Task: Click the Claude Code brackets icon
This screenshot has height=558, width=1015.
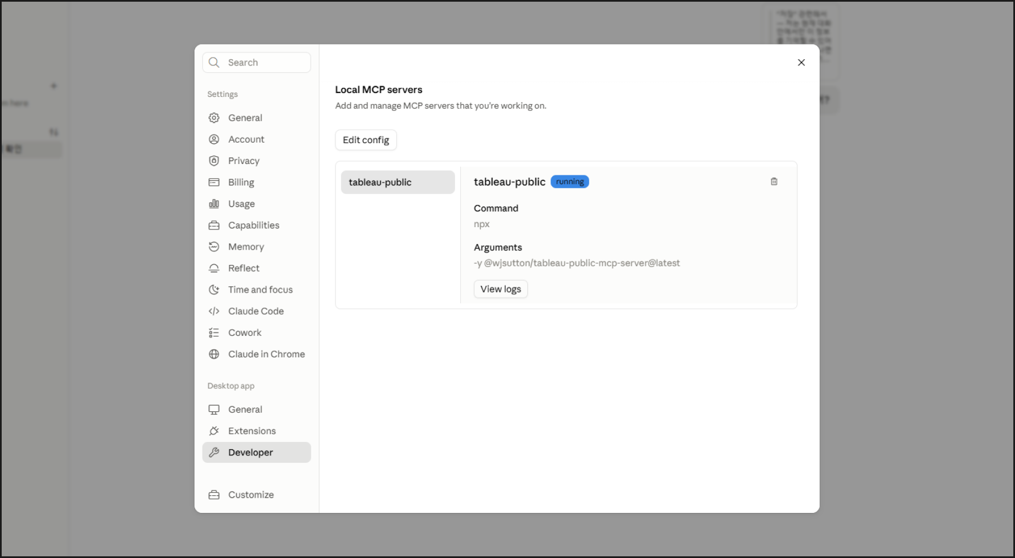Action: 214,311
